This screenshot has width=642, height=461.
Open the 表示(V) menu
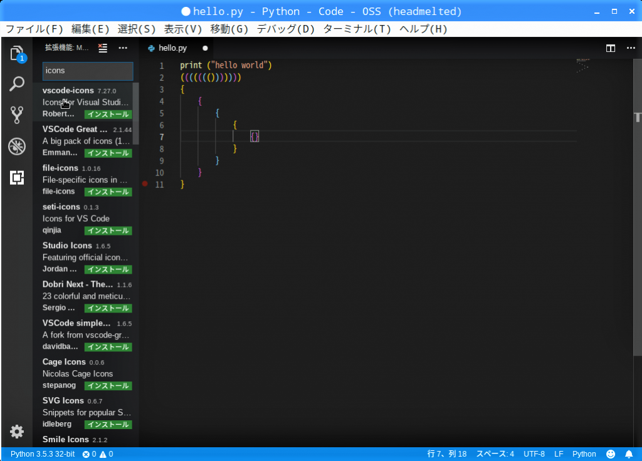183,29
